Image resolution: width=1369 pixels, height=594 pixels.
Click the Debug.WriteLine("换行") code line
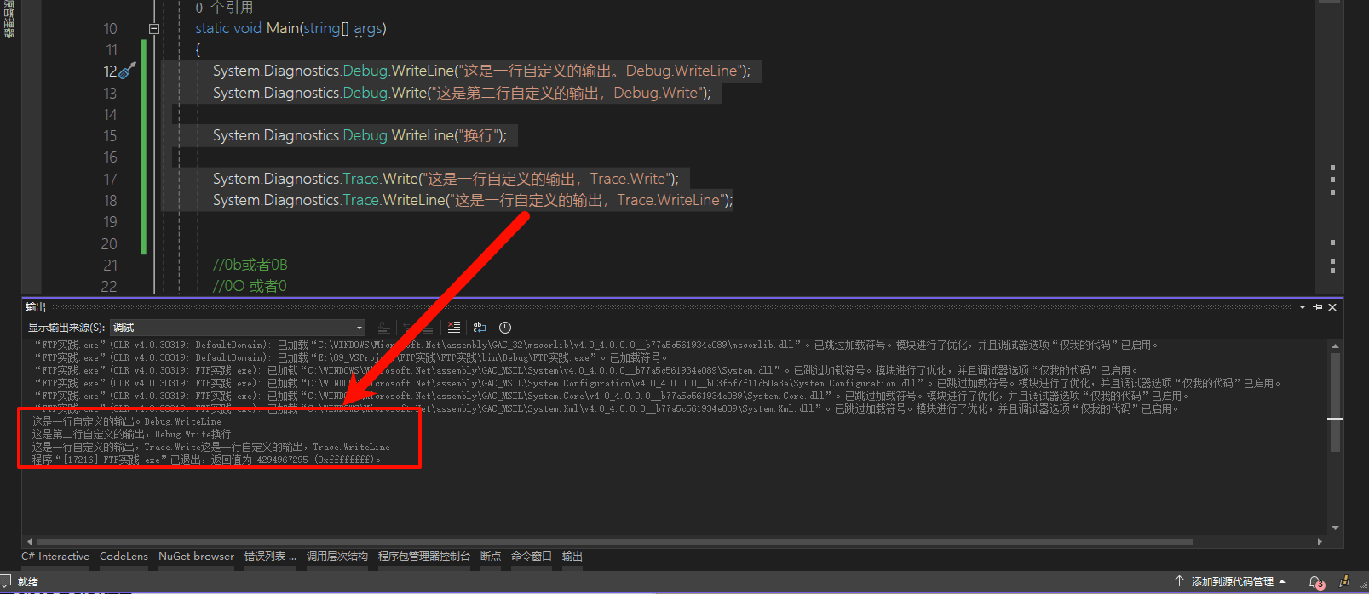pyautogui.click(x=360, y=136)
